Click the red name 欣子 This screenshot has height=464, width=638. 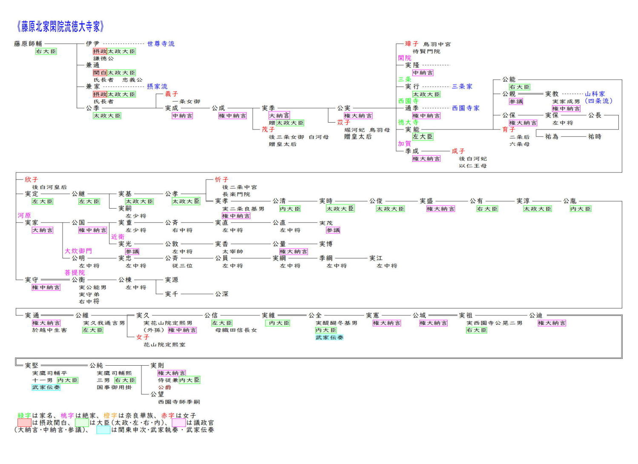pos(31,180)
